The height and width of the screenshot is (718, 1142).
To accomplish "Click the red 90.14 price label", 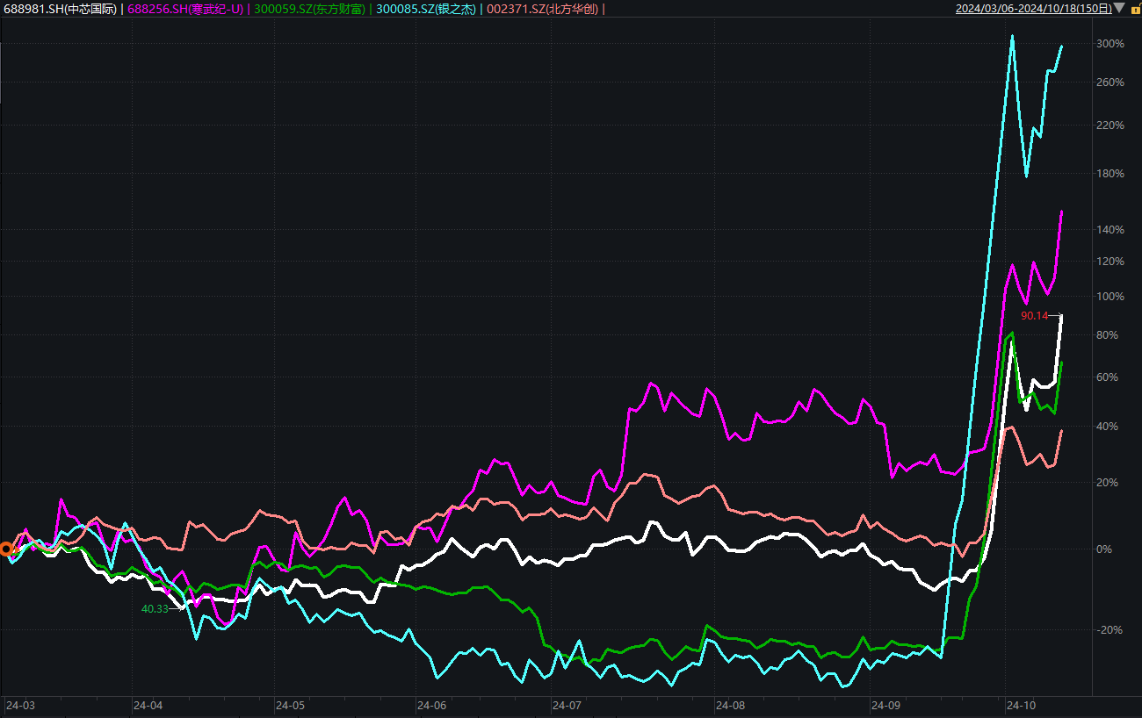I will [1035, 315].
